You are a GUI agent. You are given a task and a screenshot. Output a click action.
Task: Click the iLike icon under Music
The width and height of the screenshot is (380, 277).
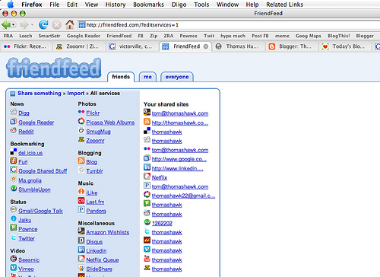(81, 192)
